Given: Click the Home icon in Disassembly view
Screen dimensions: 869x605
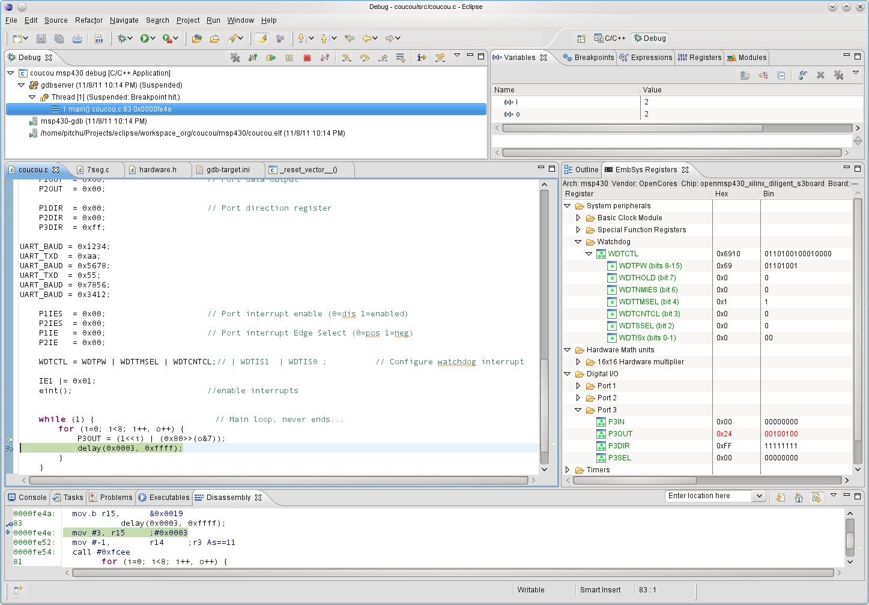Looking at the screenshot, I should click(799, 498).
